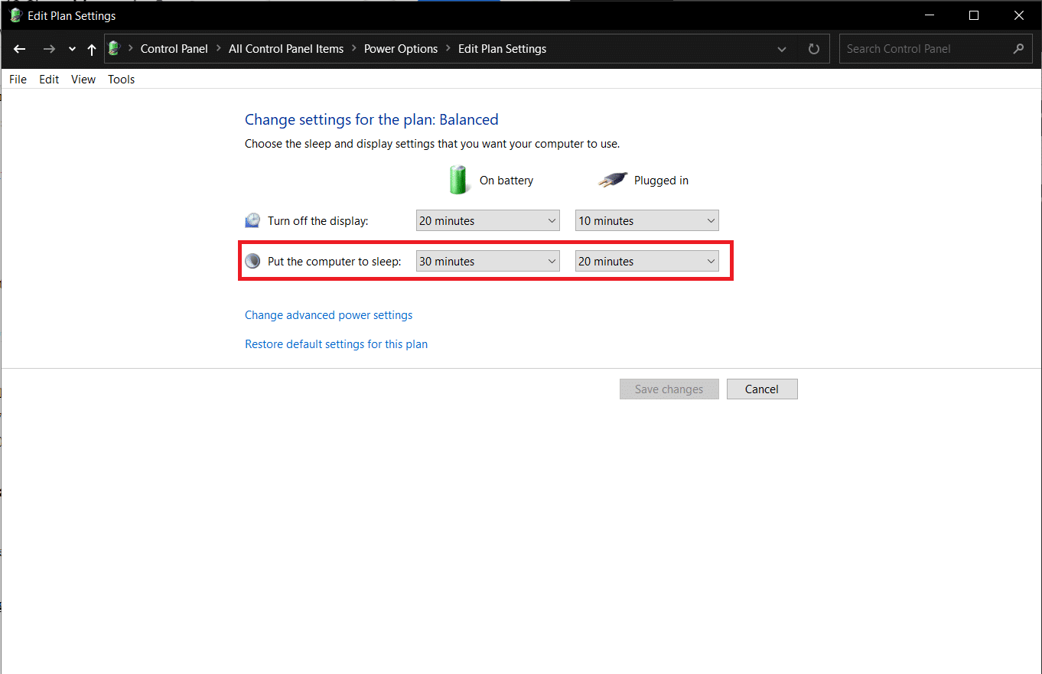Click the Refresh icon beside address bar
The height and width of the screenshot is (674, 1042).
point(814,49)
